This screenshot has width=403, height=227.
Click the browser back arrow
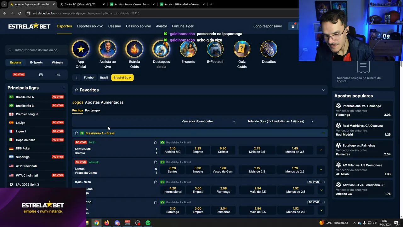(x=4, y=13)
